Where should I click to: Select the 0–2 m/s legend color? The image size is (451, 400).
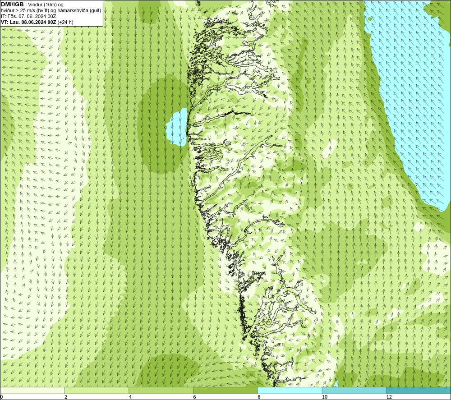(32, 390)
